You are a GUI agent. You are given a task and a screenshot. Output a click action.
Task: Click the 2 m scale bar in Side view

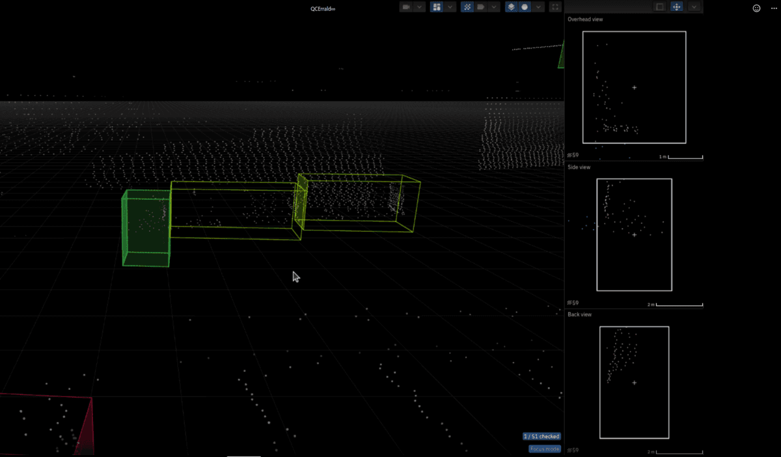pyautogui.click(x=675, y=304)
